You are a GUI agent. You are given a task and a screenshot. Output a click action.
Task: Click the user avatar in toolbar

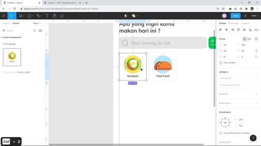[224, 16]
